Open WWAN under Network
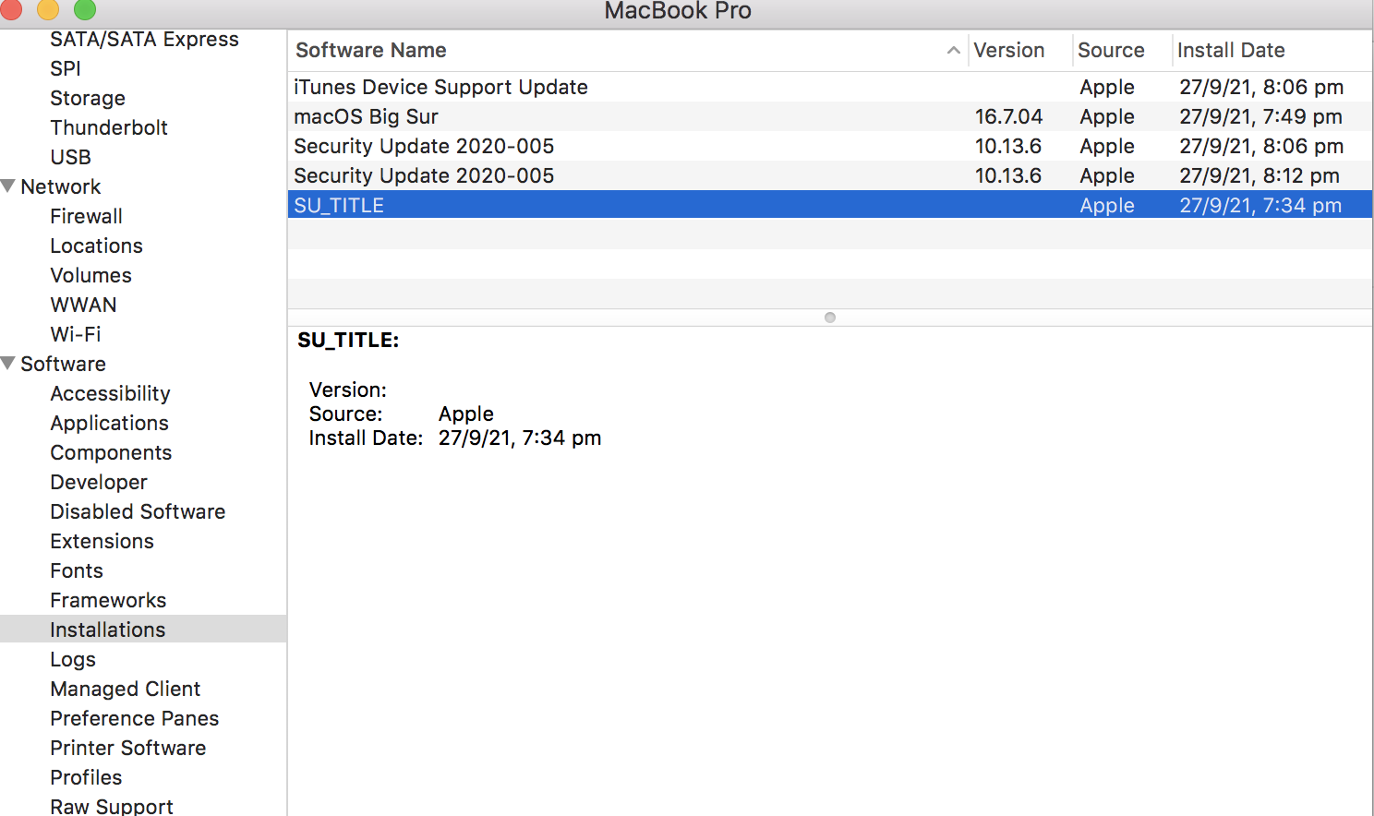 [83, 305]
